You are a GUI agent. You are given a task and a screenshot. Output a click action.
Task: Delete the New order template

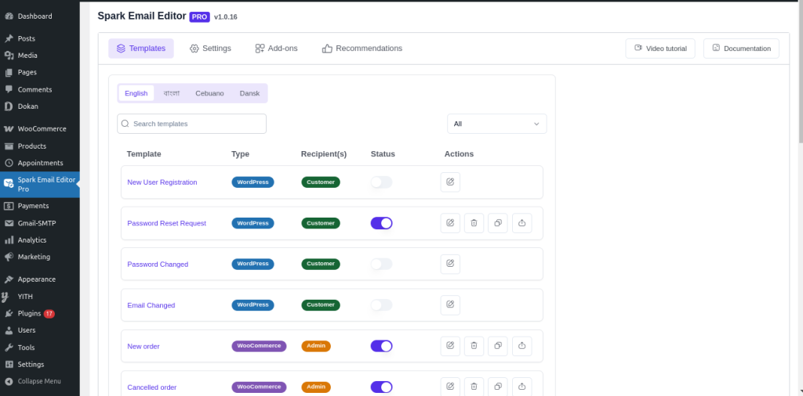474,346
